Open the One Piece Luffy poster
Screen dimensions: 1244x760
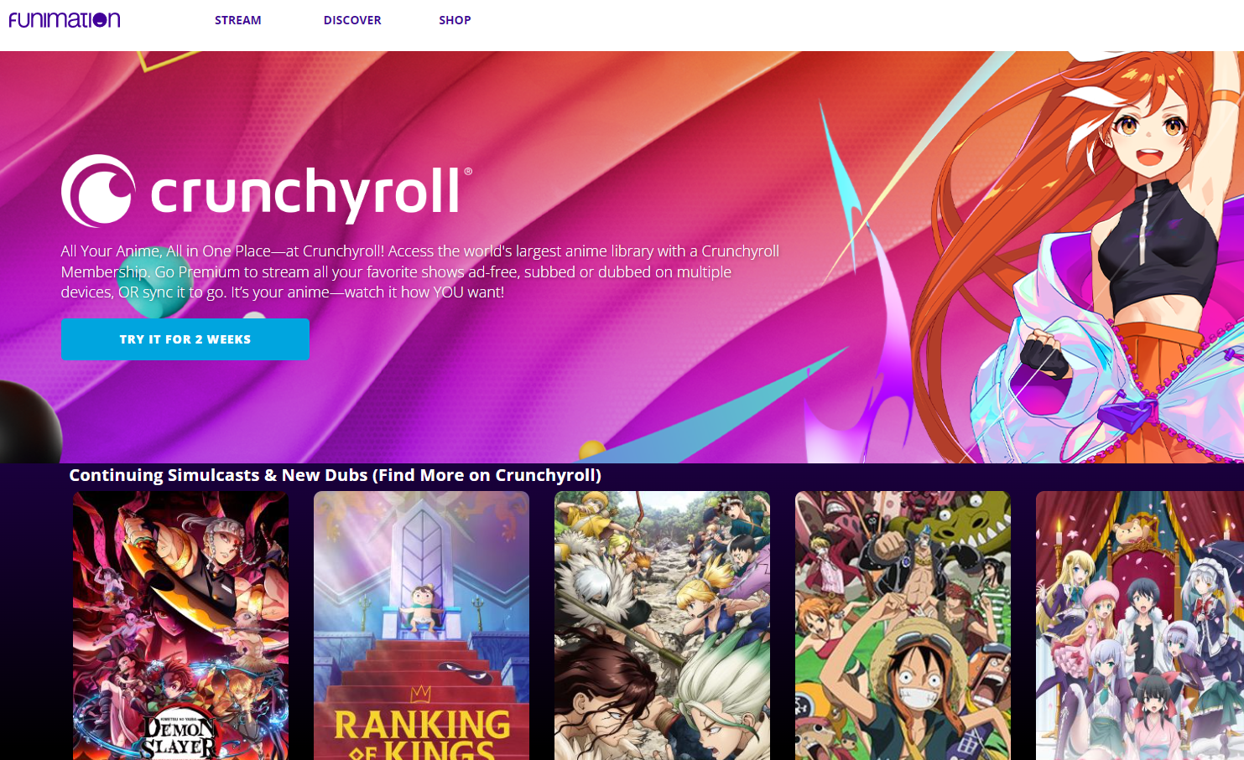[903, 625]
